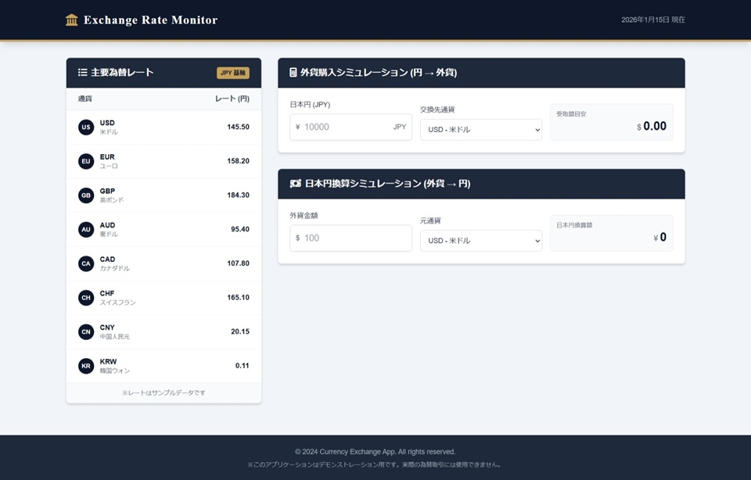Click the bank building logo icon
751x480 pixels.
72,20
